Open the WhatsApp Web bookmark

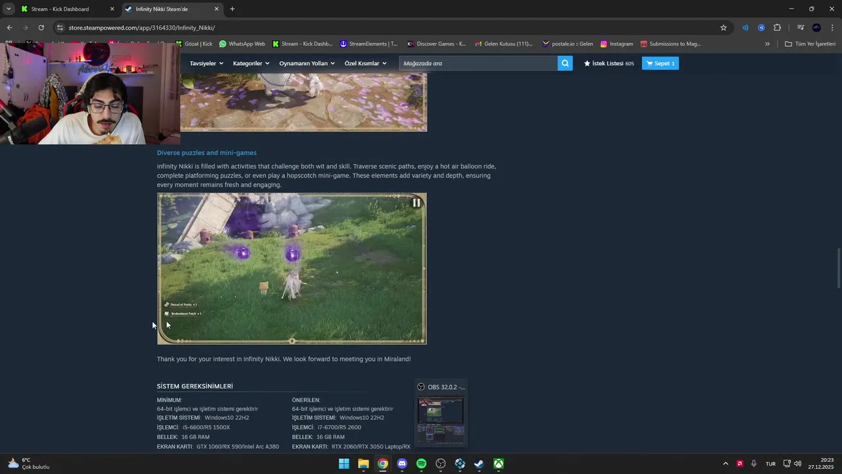pyautogui.click(x=242, y=44)
